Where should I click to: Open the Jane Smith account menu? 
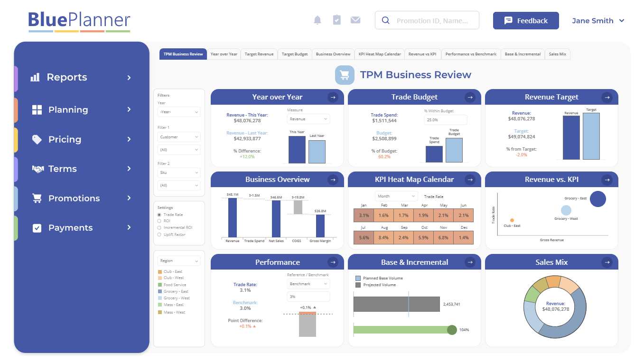coord(598,20)
